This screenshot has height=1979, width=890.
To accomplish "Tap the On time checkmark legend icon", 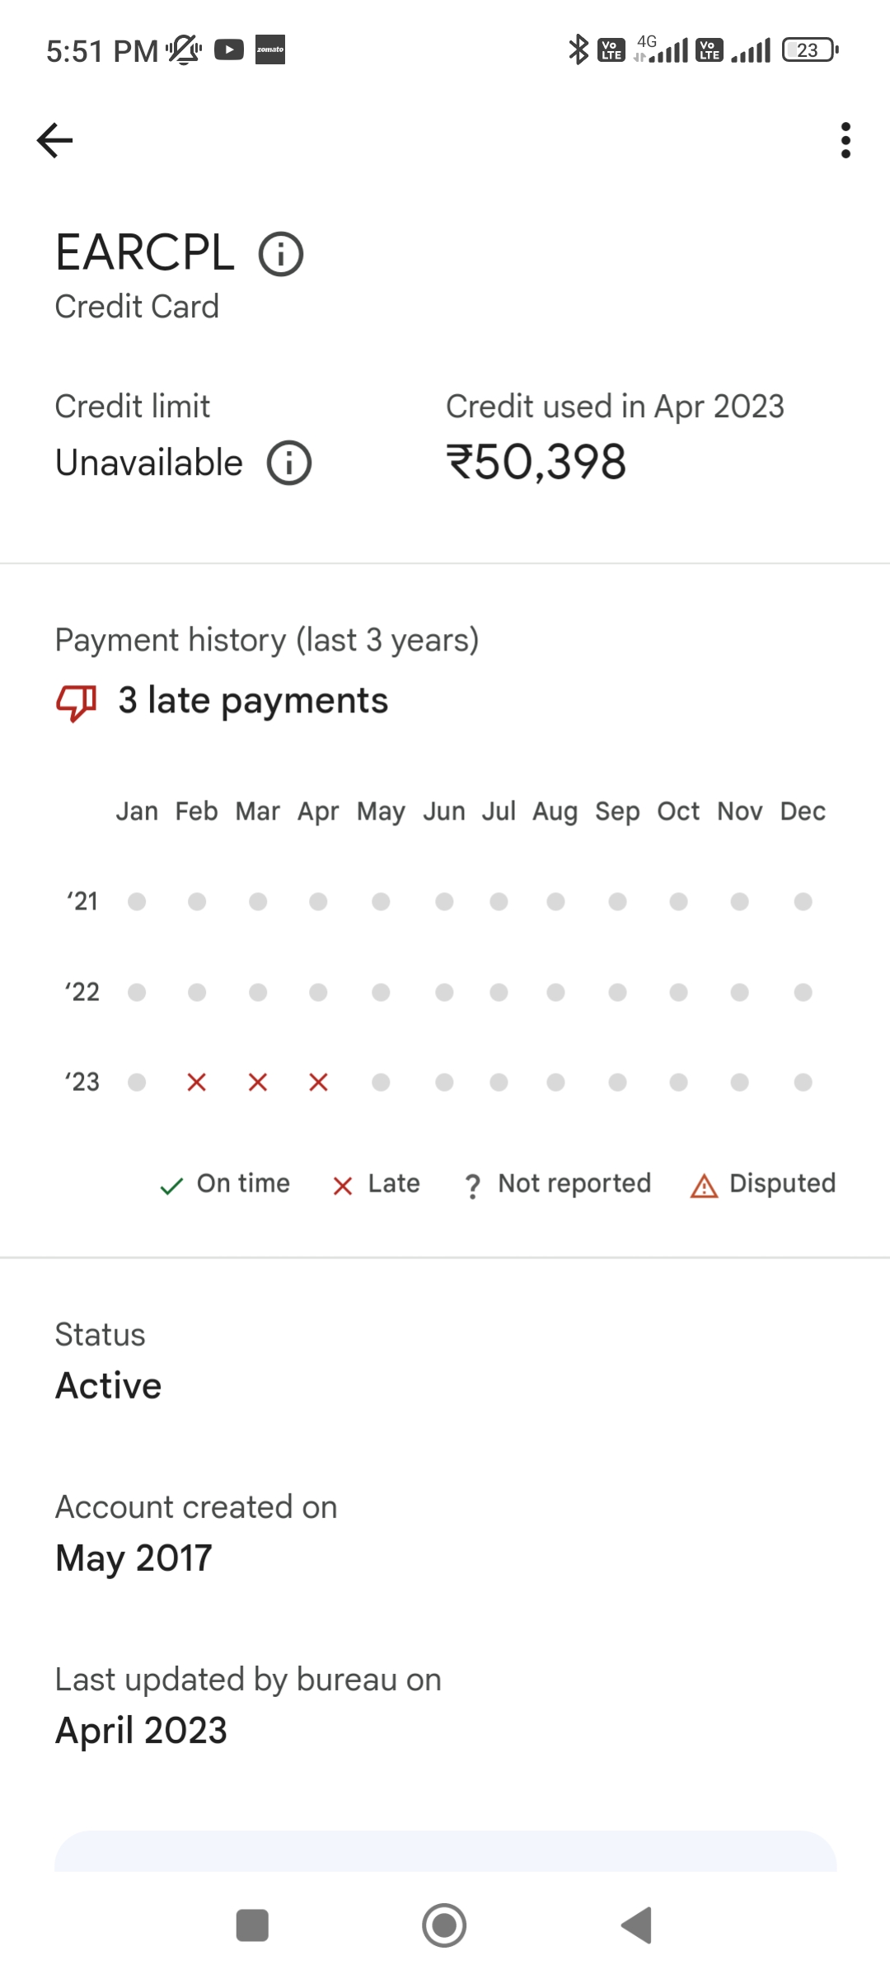I will tap(171, 1186).
